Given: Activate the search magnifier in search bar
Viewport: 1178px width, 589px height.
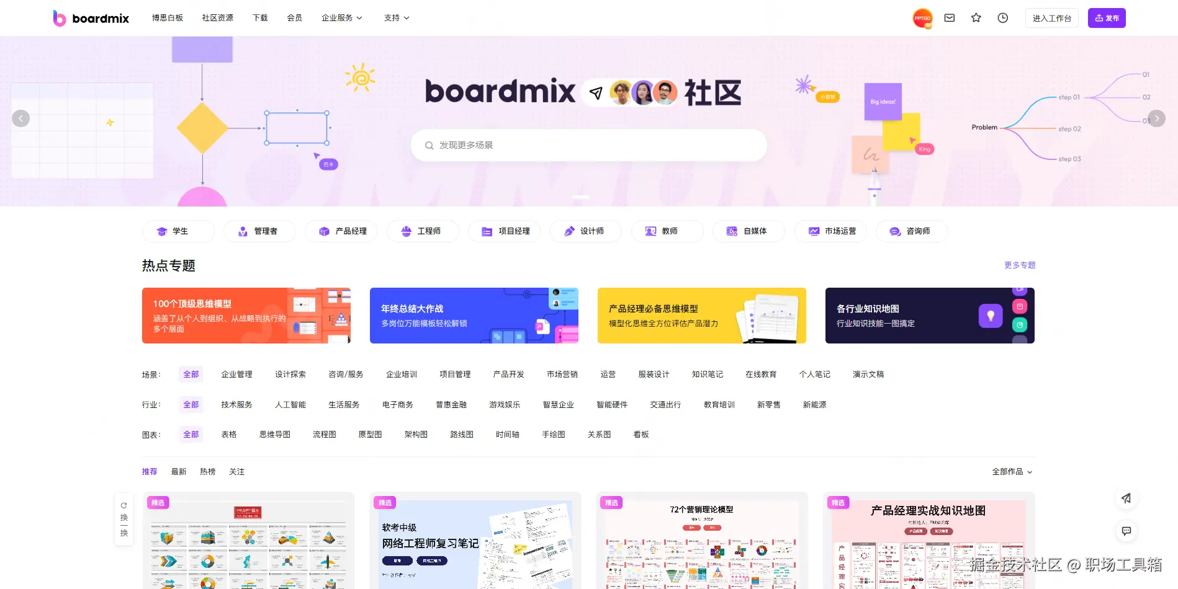Looking at the screenshot, I should 429,145.
